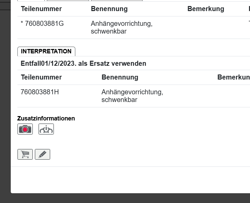Image resolution: width=250 pixels, height=203 pixels.
Task: Click the description text of part 760803881G
Action: (121, 28)
